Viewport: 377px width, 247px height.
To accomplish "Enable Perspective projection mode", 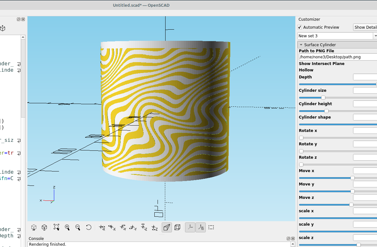I will tap(166, 227).
